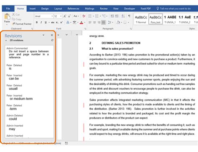Viewport: 198px width, 152px height.
Task: Open the Change Case menu
Action: [x=76, y=16]
